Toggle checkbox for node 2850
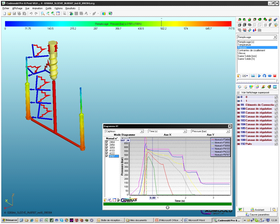 107,145
